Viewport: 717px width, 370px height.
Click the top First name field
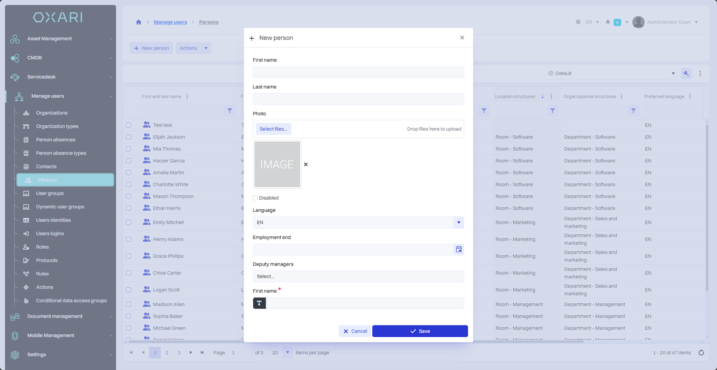click(x=358, y=72)
